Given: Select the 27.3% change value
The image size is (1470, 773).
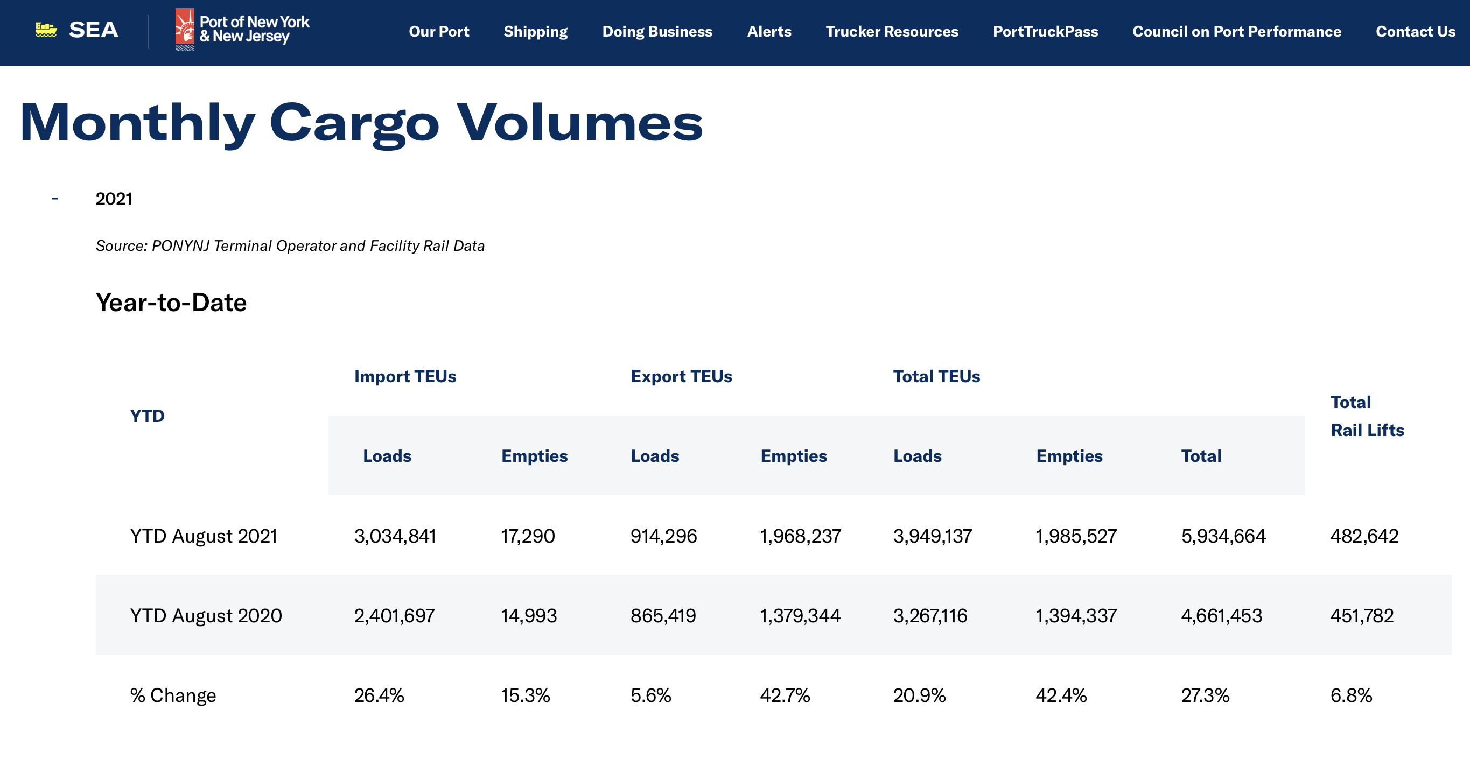Looking at the screenshot, I should 1205,695.
